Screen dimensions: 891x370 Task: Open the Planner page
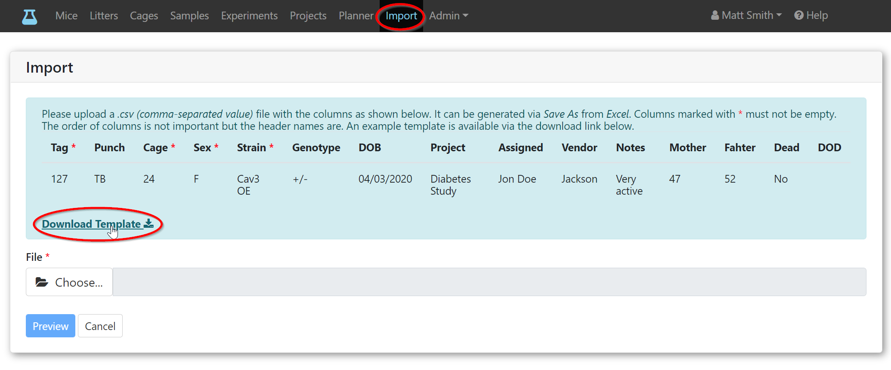pyautogui.click(x=356, y=15)
